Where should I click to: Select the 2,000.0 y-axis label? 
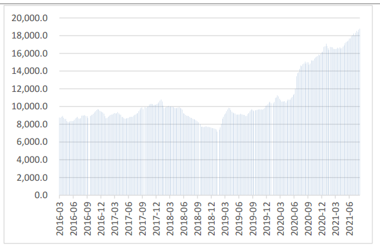(x=32, y=178)
